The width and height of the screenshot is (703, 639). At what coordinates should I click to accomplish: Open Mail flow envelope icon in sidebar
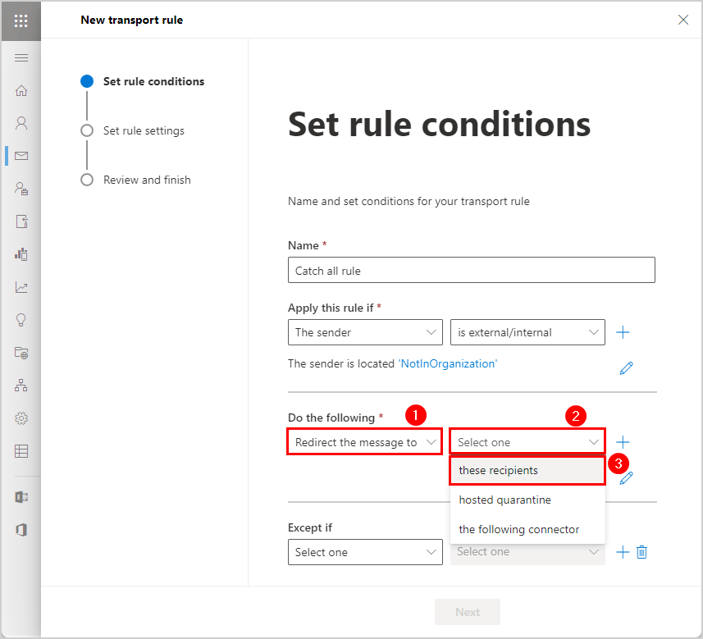pos(21,156)
